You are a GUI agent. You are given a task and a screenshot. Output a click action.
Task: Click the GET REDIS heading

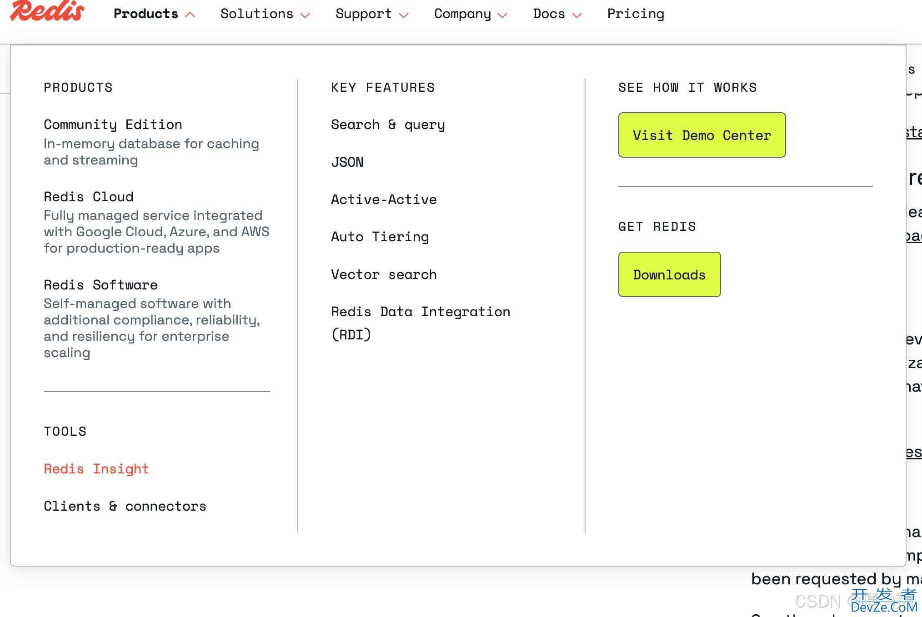657,226
